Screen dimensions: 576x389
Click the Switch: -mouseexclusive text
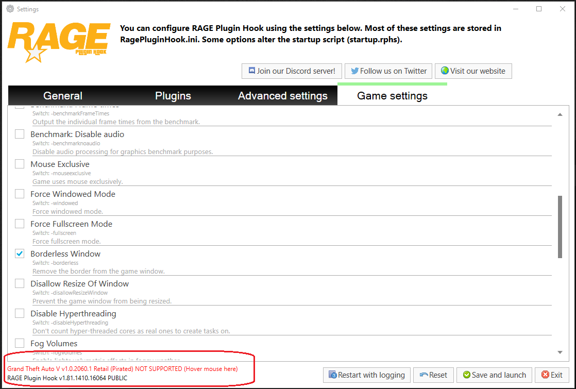click(x=62, y=173)
